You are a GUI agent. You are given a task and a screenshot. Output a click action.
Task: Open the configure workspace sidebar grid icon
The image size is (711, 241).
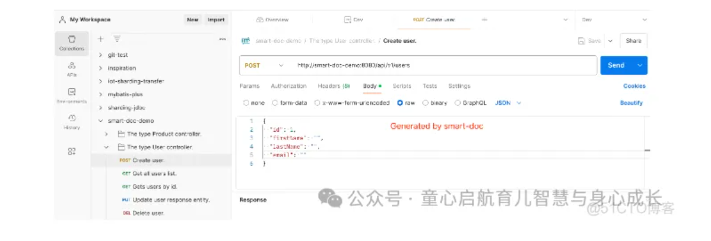[72, 151]
